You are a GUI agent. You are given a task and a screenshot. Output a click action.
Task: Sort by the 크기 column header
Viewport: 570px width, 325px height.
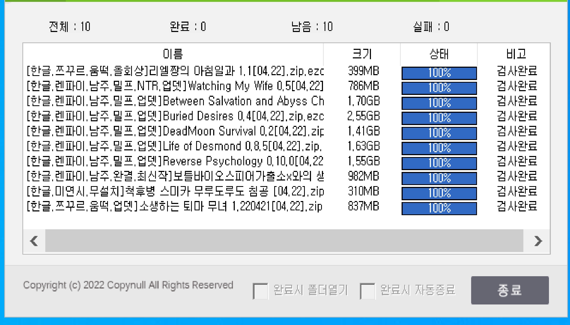pos(362,54)
